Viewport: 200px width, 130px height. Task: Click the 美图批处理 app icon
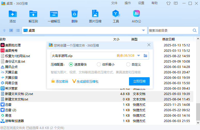coord(3,45)
